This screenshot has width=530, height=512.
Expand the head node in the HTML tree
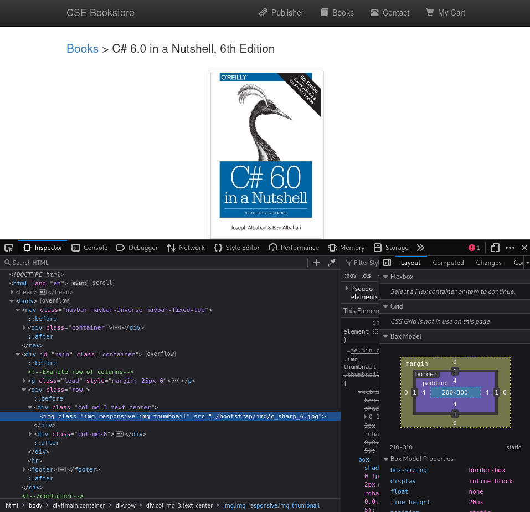(x=12, y=292)
